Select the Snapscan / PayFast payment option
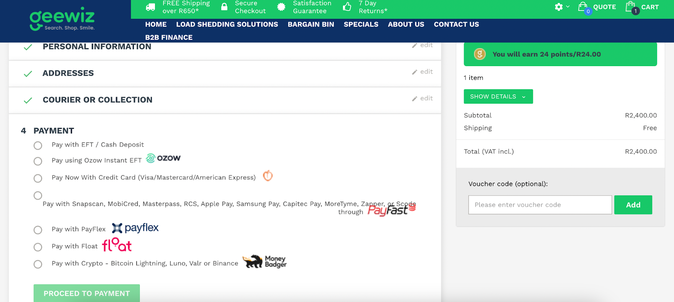 point(38,195)
